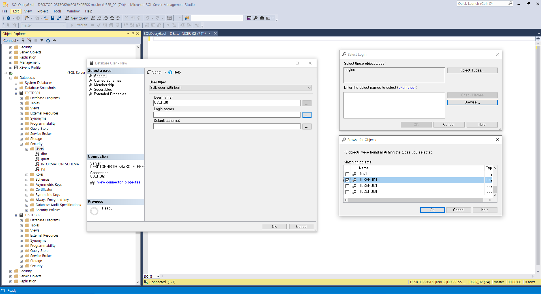Collapse the TESTDB02 database node
Viewport: 541px width, 294px height.
pyautogui.click(x=16, y=215)
